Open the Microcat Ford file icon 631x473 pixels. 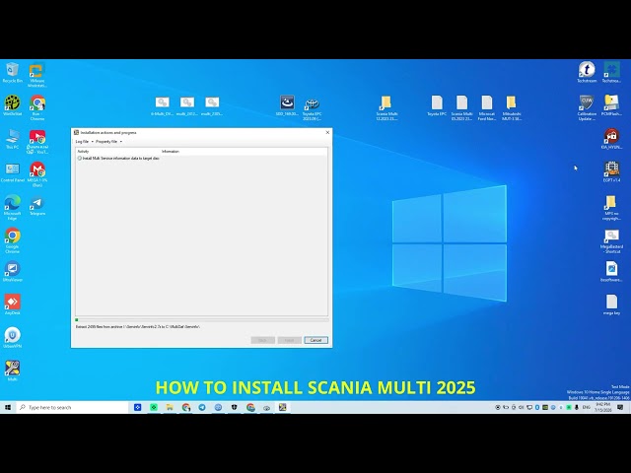(486, 107)
